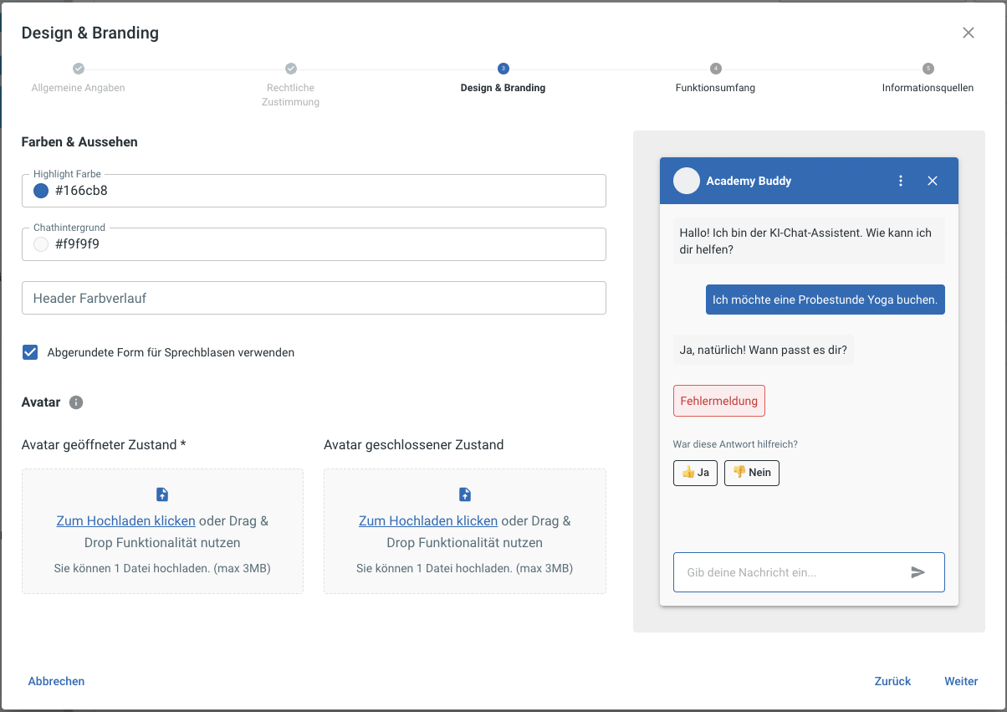Screen dimensions: 1007x712
Task: Click 'Avatar geöffneter Zustand' label
Action: click(x=104, y=444)
